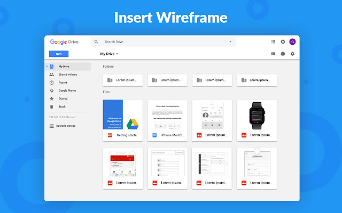The height and width of the screenshot is (213, 342).
Task: Show details with the info icon
Action: point(283,54)
